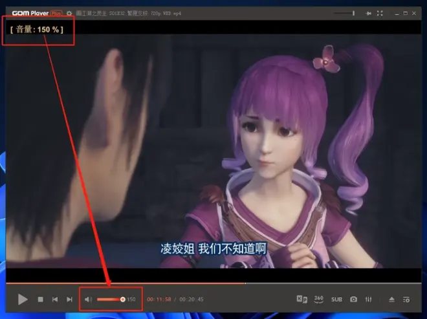
Task: Close the GOM Player window
Action: [x=414, y=13]
